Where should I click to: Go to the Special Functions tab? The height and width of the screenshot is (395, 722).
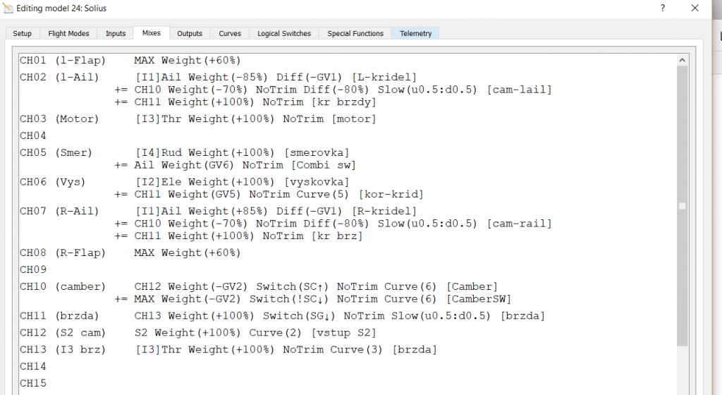pos(355,33)
